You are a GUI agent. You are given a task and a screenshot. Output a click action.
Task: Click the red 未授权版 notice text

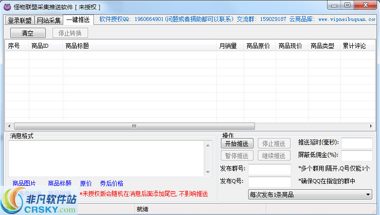tap(144, 194)
